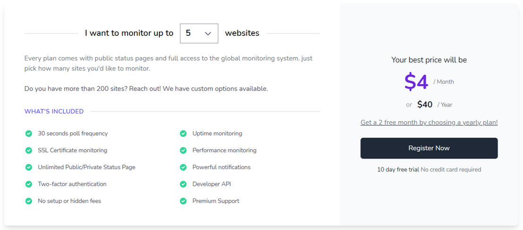Click the checkmark icon beside Powerful notifications
The height and width of the screenshot is (230, 523).
coord(183,167)
